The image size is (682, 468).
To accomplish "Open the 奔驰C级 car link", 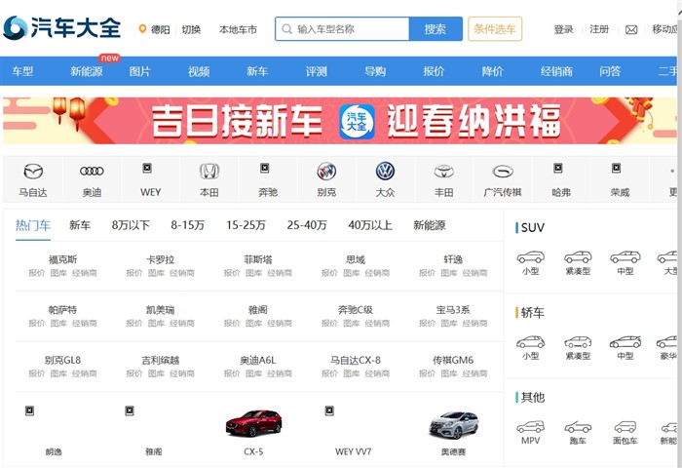I will point(356,309).
